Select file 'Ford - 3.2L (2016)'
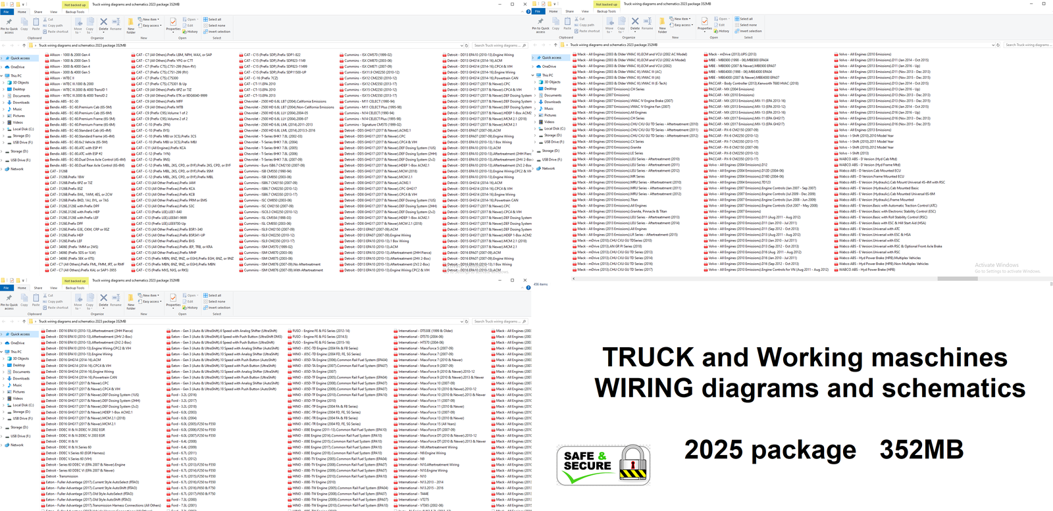This screenshot has height=511, width=1053. pyautogui.click(x=181, y=395)
